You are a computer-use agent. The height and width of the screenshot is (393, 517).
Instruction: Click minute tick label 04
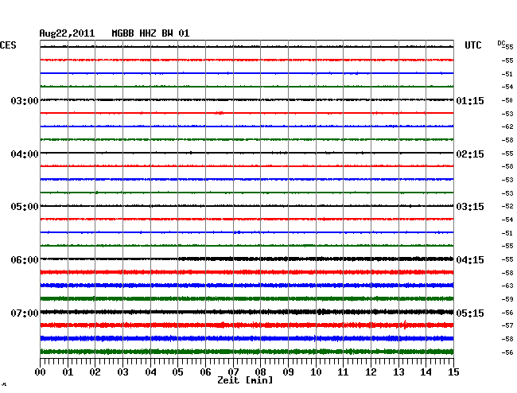click(x=150, y=372)
